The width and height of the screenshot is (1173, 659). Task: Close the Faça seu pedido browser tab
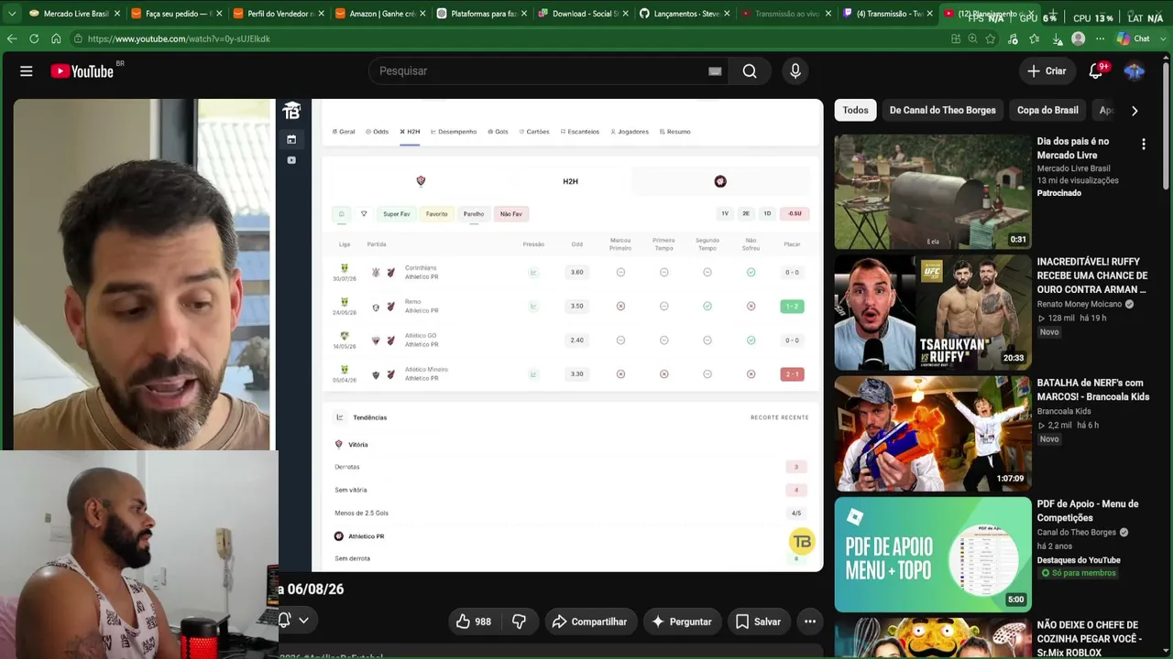coord(219,14)
